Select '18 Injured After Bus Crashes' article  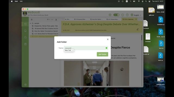[45, 29]
